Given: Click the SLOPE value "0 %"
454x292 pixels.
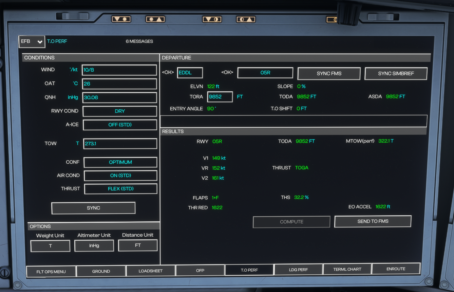Looking at the screenshot, I should [x=301, y=87].
